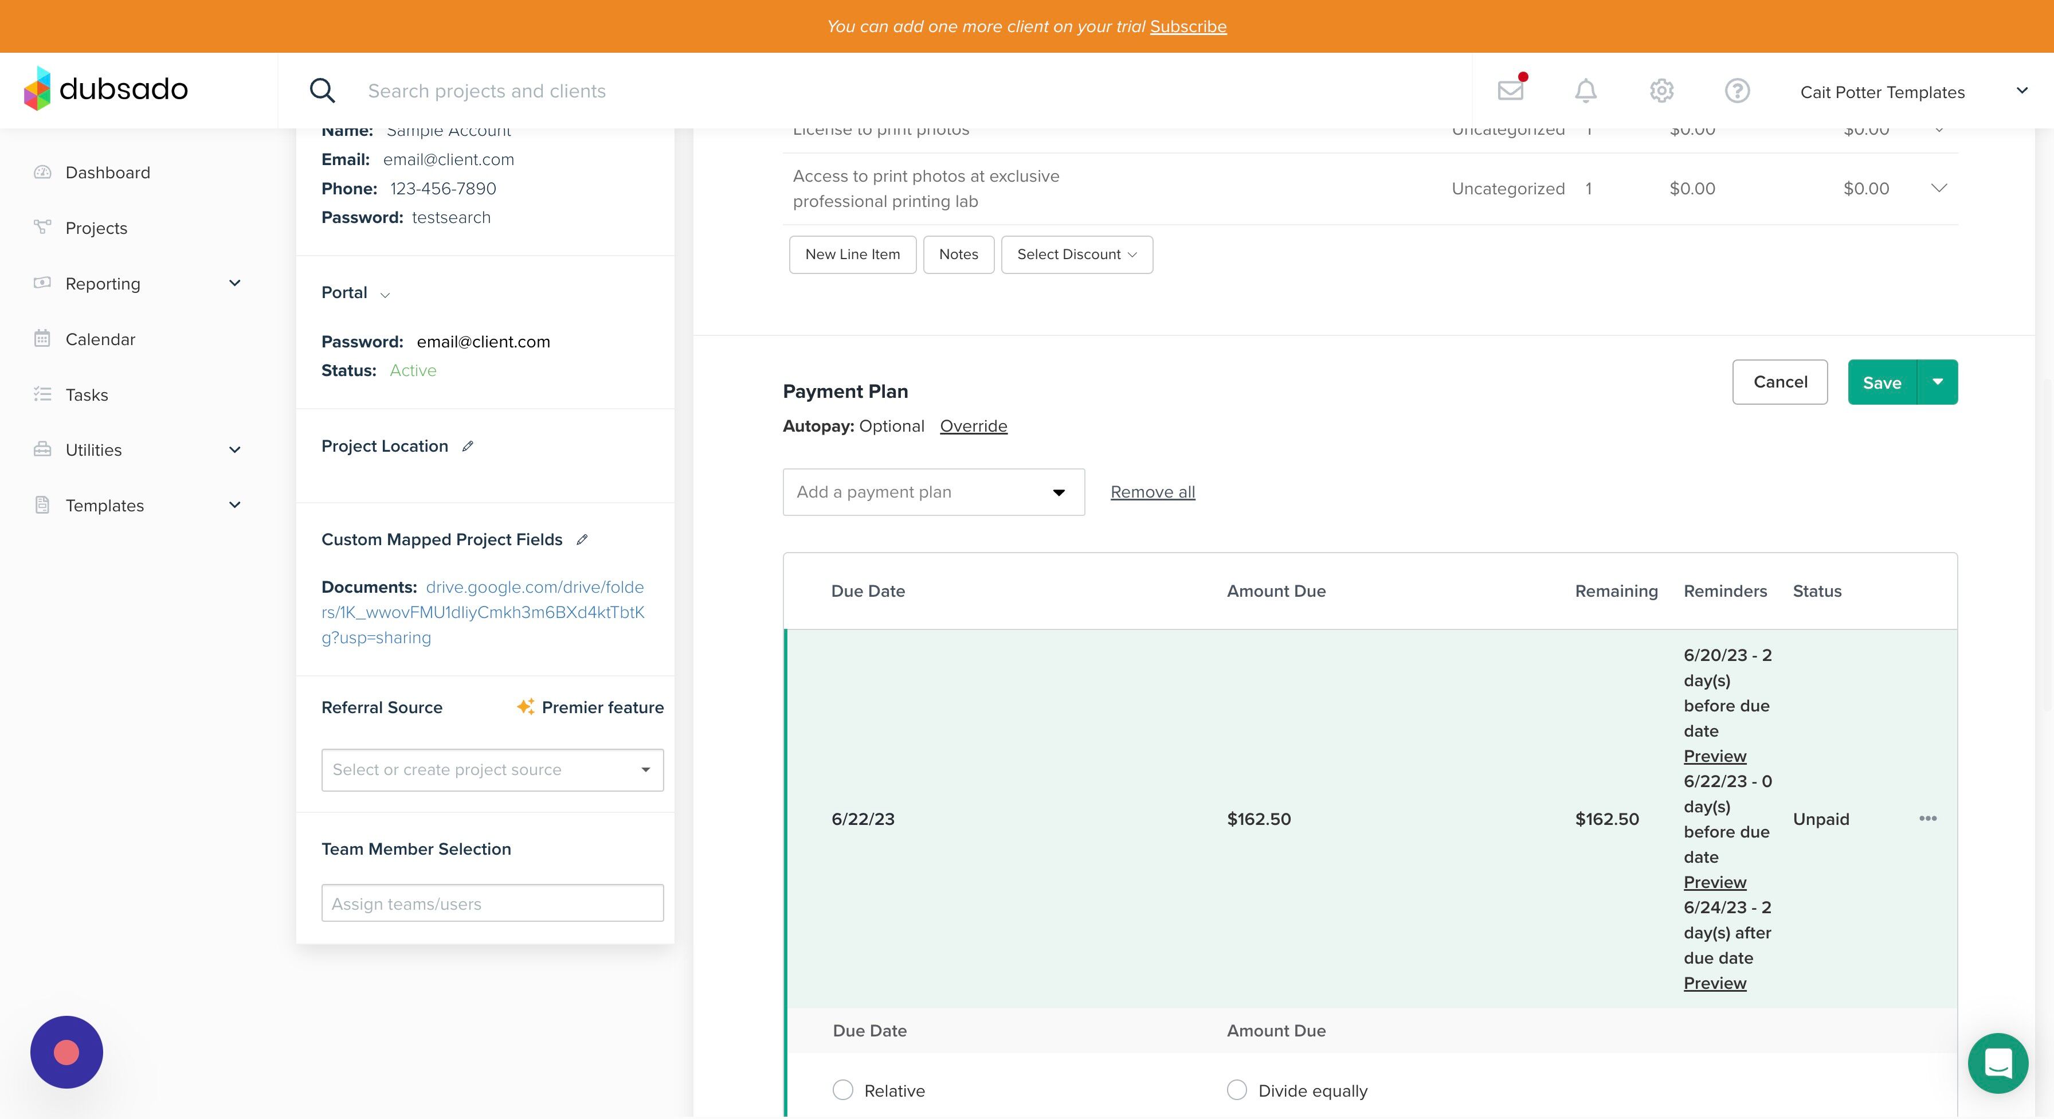The height and width of the screenshot is (1119, 2054).
Task: Select the Relative due date radio
Action: point(843,1090)
